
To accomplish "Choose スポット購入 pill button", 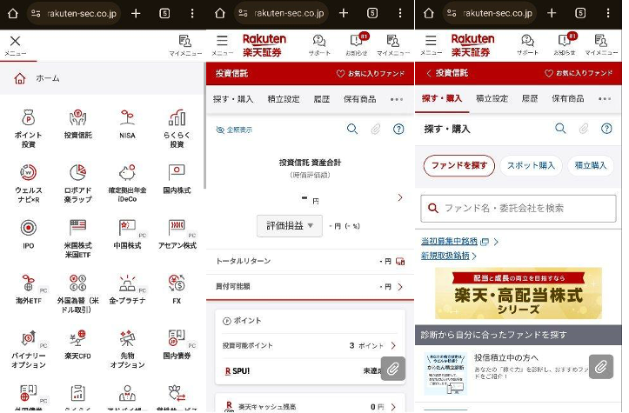I will click(x=531, y=165).
